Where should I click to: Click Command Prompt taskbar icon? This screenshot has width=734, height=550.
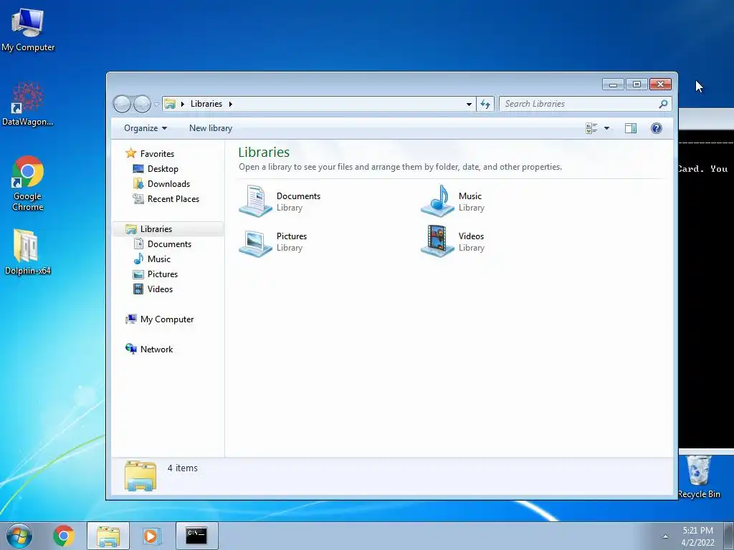click(196, 536)
